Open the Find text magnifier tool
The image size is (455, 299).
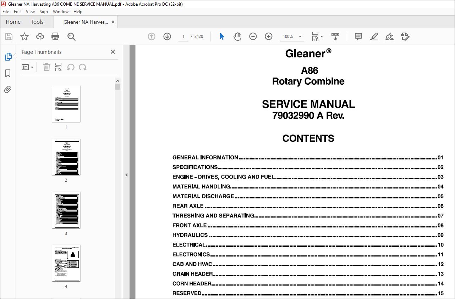(x=71, y=36)
